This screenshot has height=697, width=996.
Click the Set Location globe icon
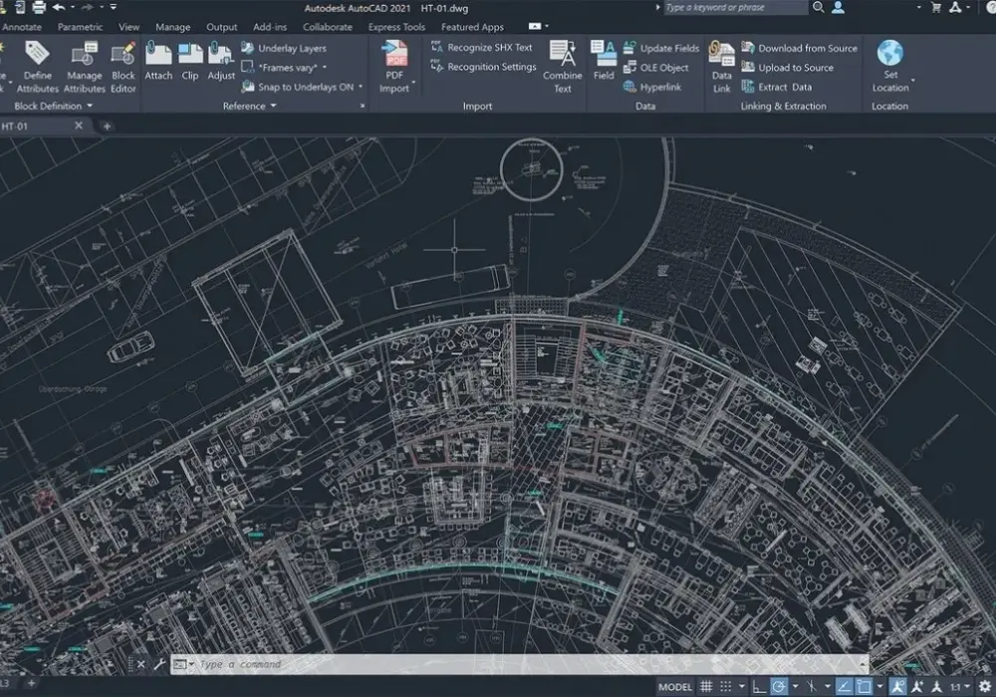click(889, 53)
